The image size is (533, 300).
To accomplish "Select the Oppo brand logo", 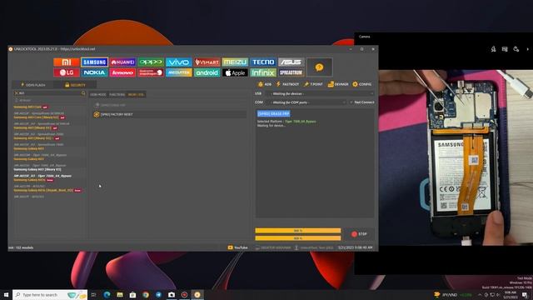I will point(151,62).
